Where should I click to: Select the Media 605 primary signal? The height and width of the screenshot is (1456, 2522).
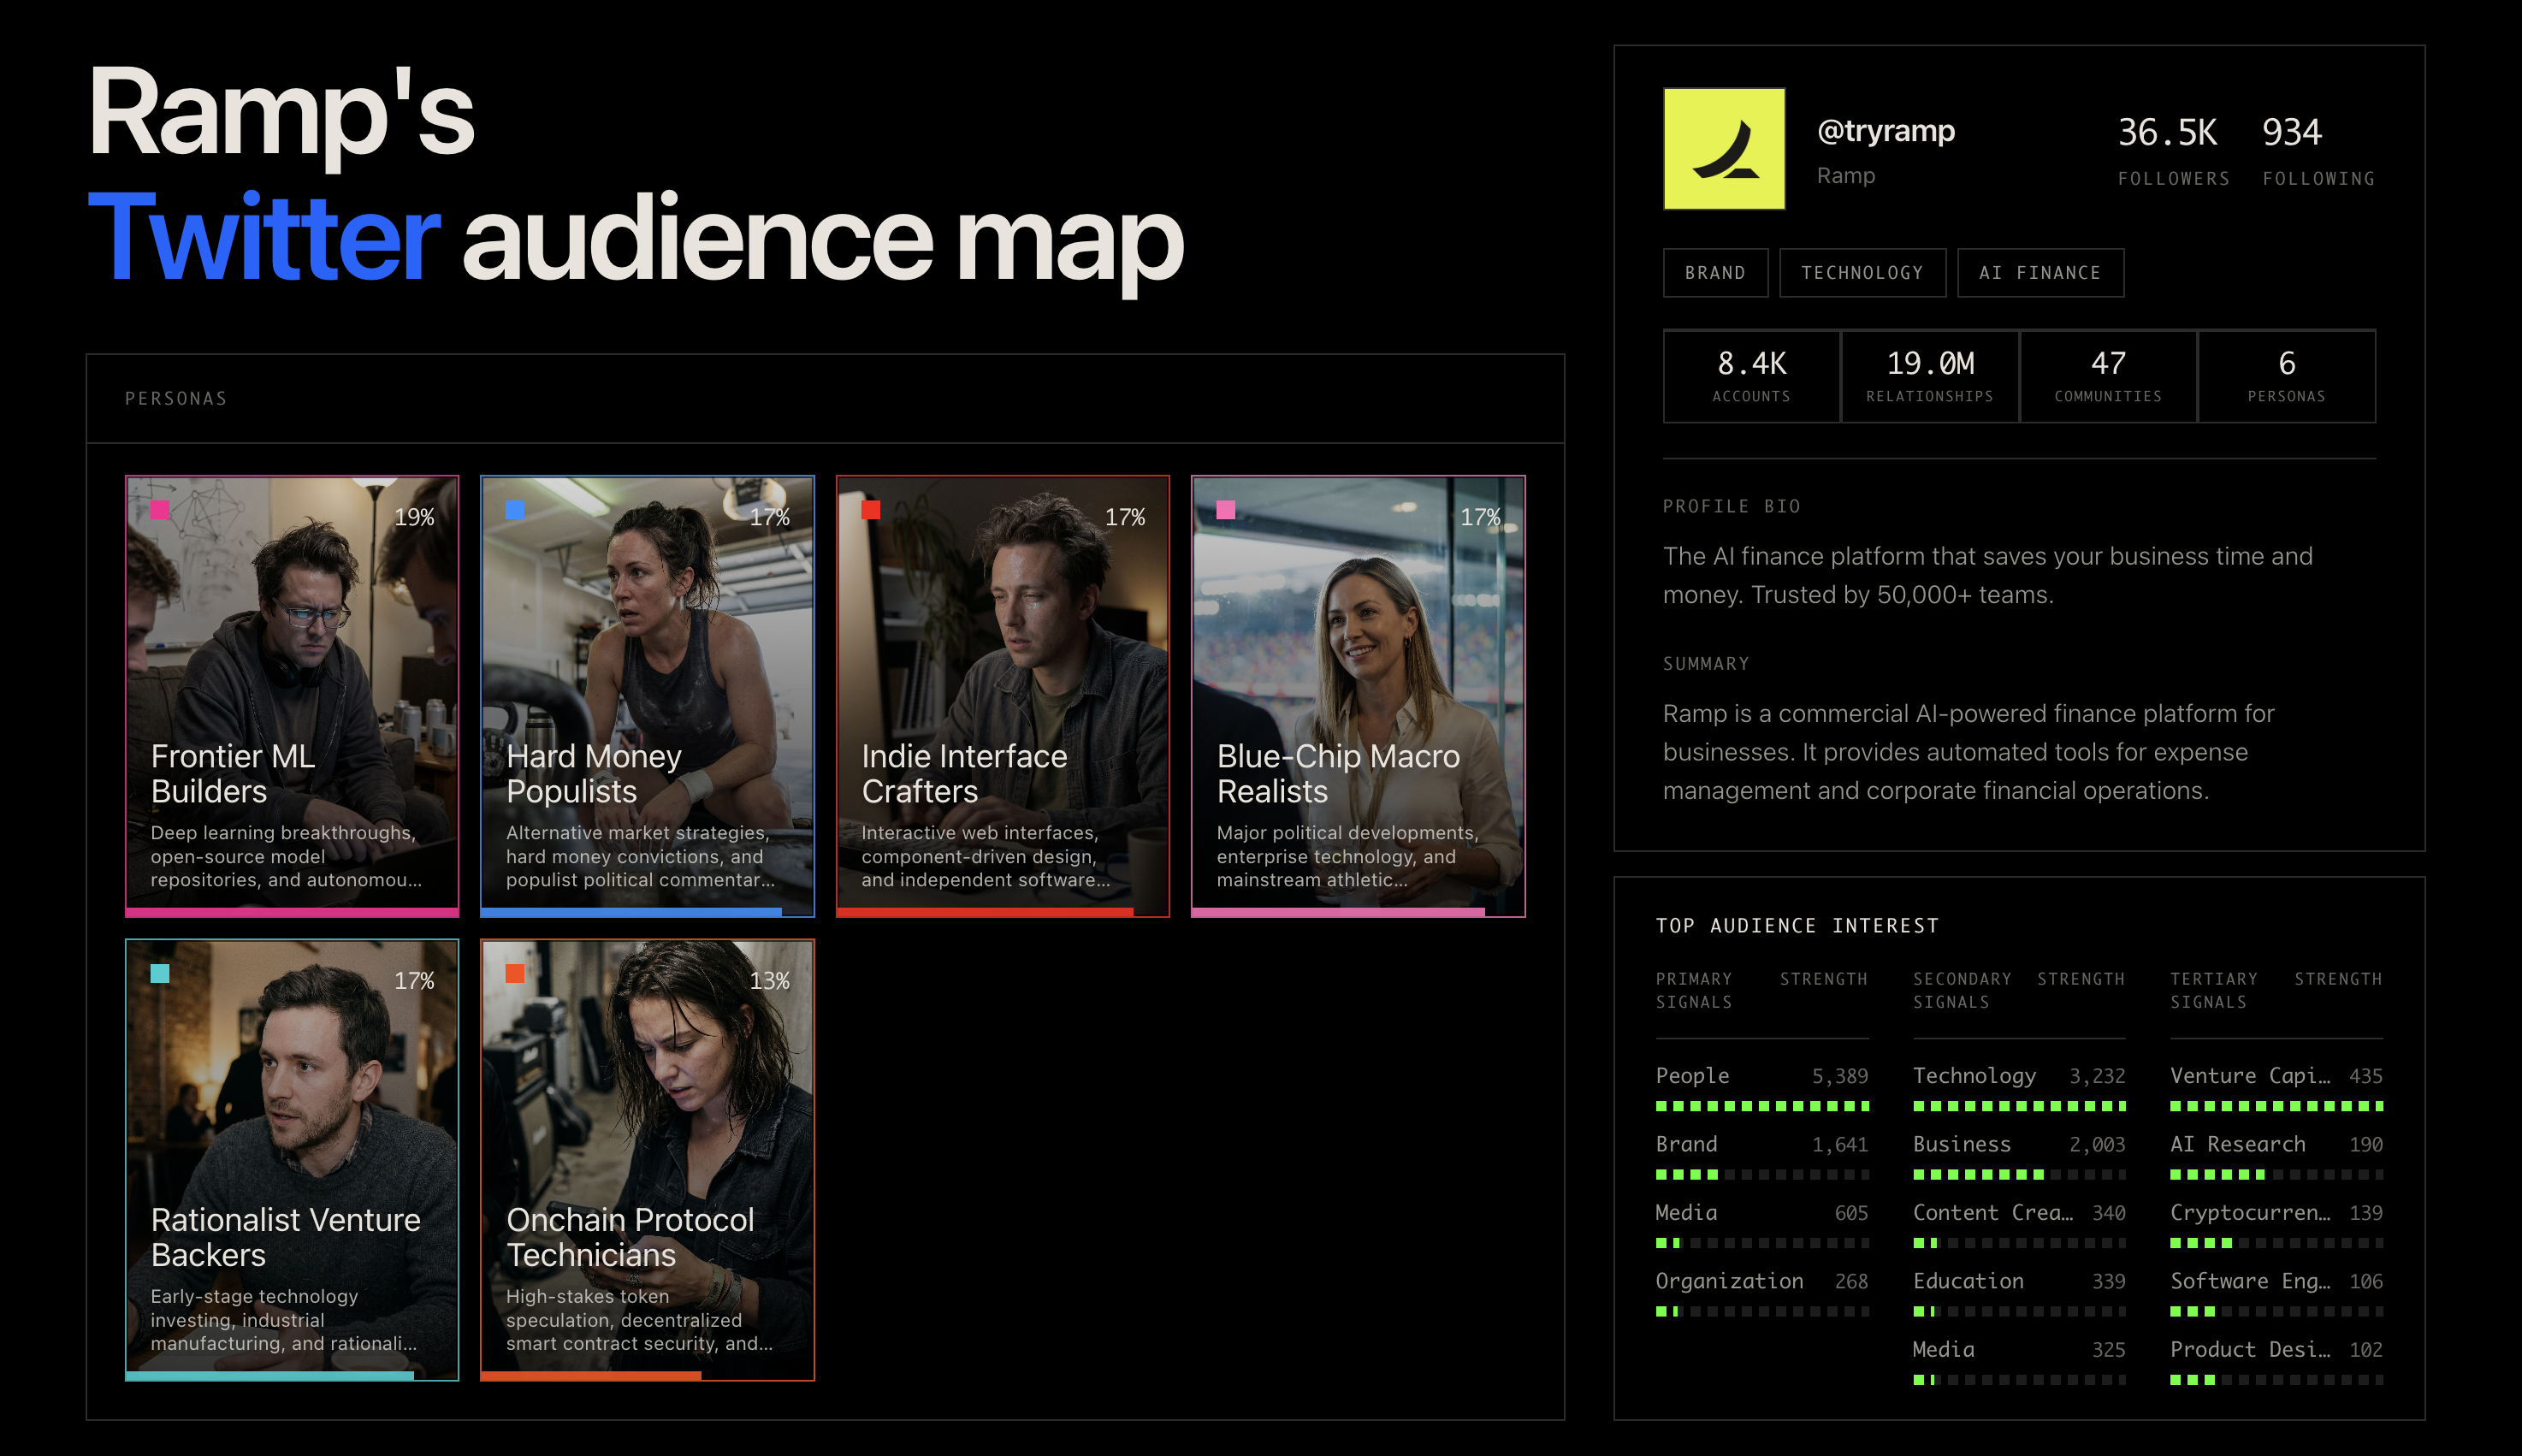click(1762, 1225)
